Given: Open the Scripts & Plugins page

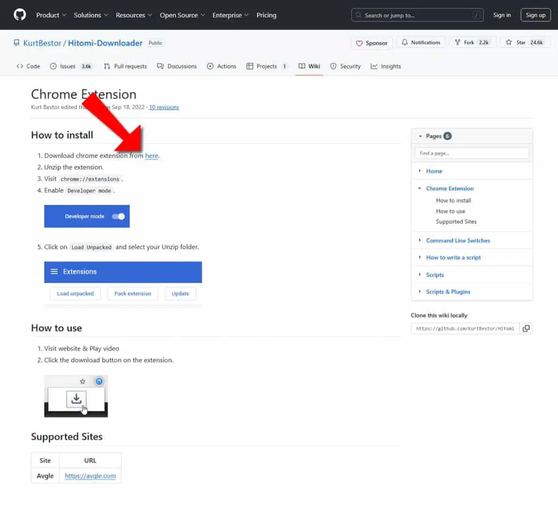Looking at the screenshot, I should [448, 291].
